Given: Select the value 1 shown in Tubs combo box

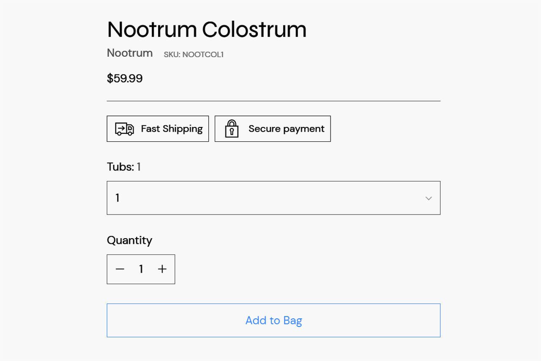Looking at the screenshot, I should (x=117, y=198).
